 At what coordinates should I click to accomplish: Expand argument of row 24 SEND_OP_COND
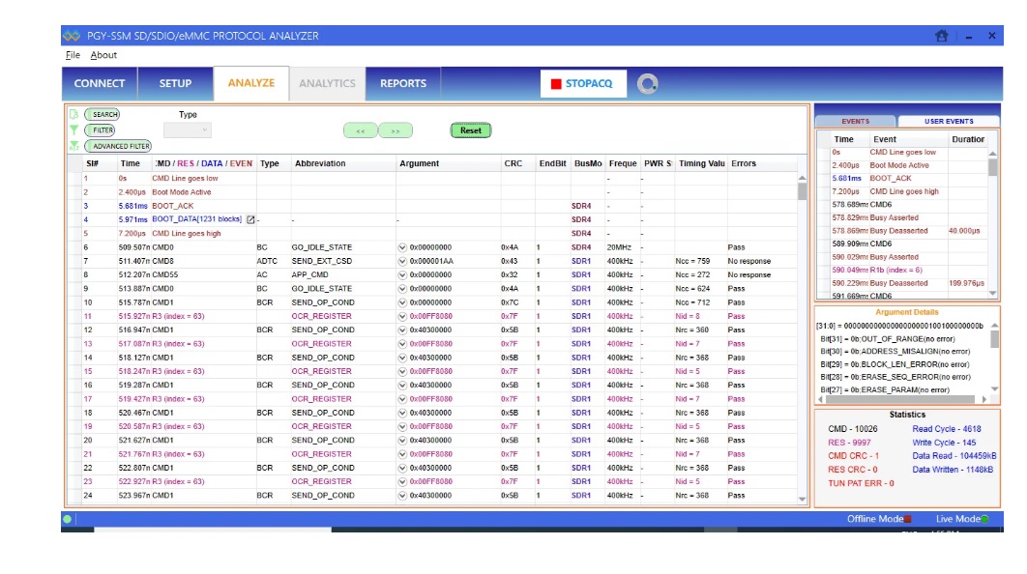pos(402,496)
